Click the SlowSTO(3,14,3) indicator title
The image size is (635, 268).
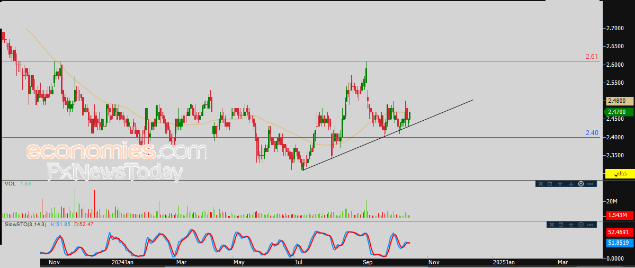tap(25, 224)
